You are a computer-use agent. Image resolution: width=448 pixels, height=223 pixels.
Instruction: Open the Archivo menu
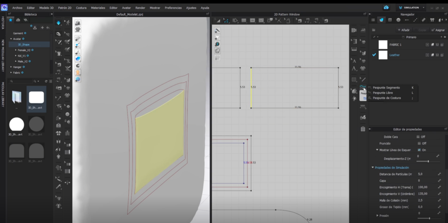coord(17,8)
